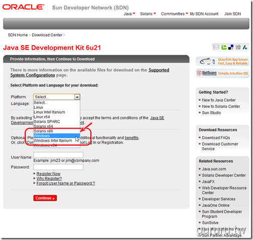This screenshot has height=240, width=253.
Task: Choose the Select... list entry
Action: click(x=57, y=102)
